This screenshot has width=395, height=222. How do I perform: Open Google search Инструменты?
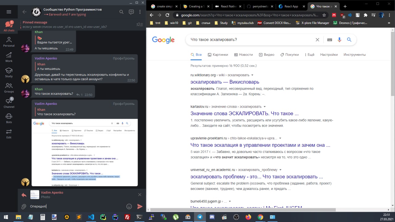pos(355,55)
